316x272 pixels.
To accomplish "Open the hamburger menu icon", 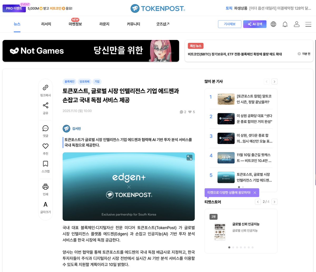I will point(308,24).
